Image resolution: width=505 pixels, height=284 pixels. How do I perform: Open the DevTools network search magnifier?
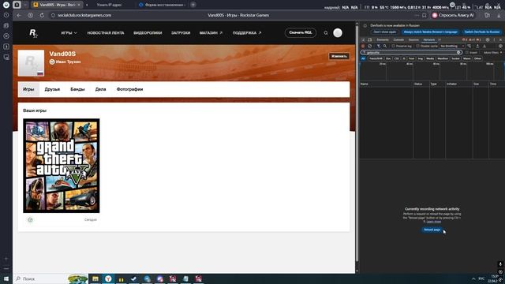[385, 46]
